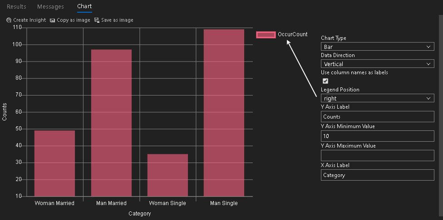The image size is (443, 220).
Task: Edit the X Axis Label field
Action: pyautogui.click(x=377, y=175)
